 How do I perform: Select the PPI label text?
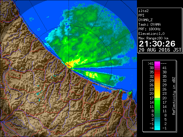[141, 15]
